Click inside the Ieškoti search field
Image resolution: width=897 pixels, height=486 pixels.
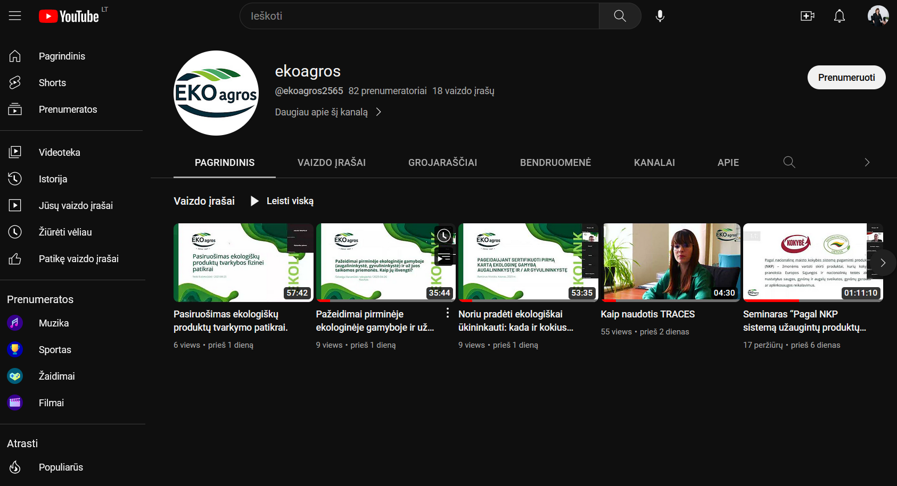(419, 16)
